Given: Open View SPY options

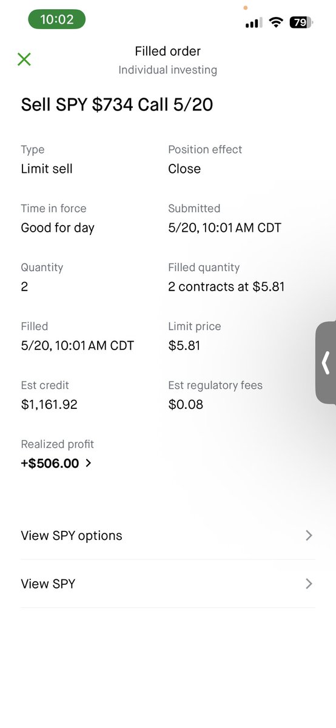Looking at the screenshot, I should point(168,536).
